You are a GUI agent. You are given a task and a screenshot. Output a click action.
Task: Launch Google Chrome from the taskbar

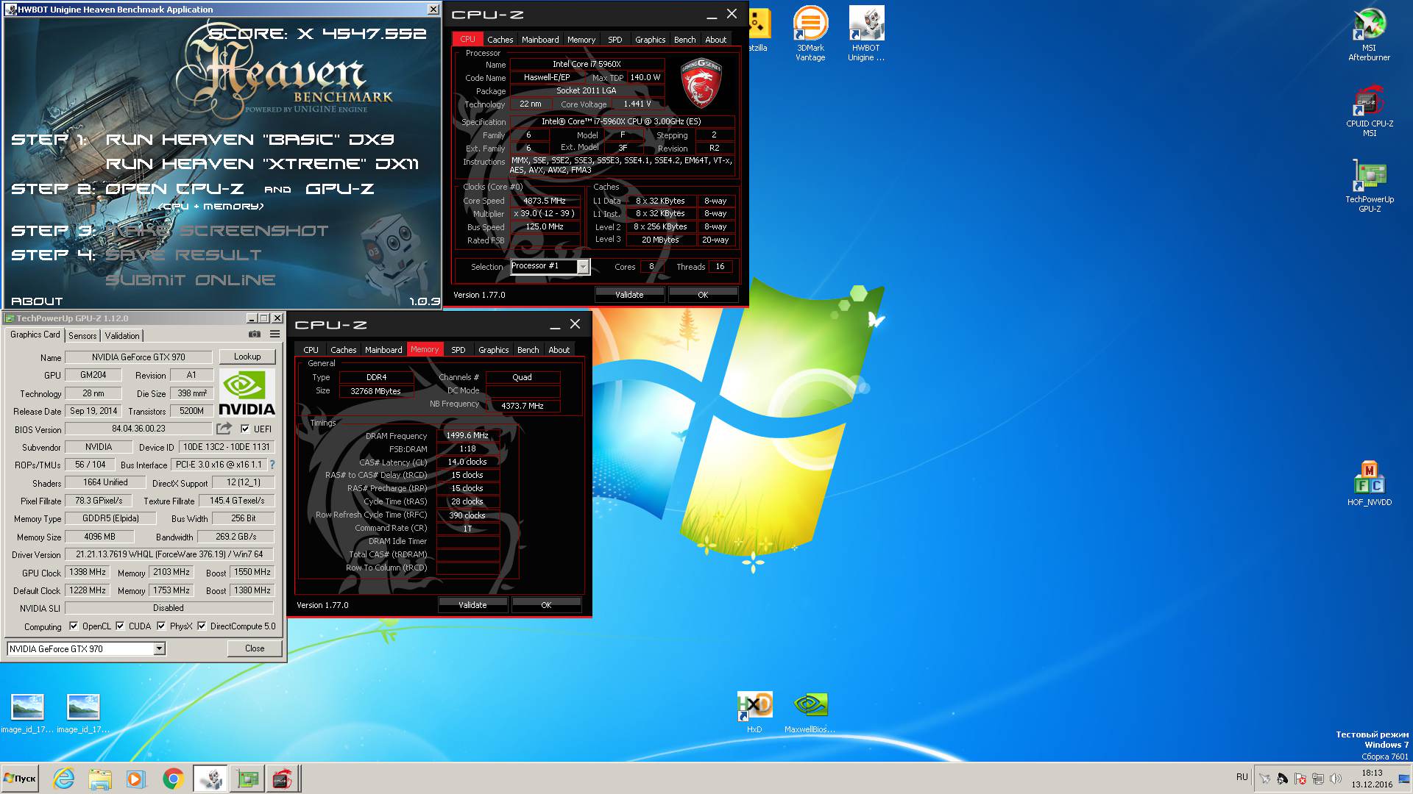tap(173, 779)
